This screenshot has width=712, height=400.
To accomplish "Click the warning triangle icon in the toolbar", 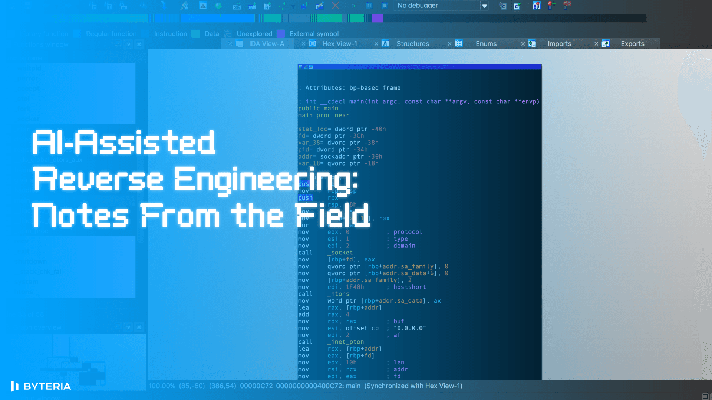I will pyautogui.click(x=203, y=6).
